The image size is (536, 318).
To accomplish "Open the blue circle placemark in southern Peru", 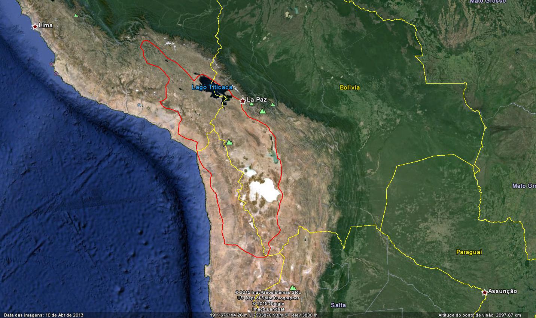I will coord(139,105).
